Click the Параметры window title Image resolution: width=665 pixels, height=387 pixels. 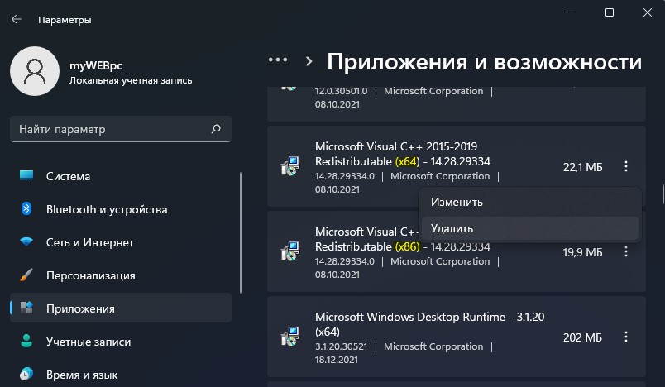tap(65, 20)
